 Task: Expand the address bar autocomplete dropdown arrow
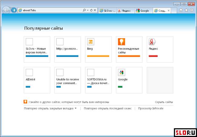coord(87,10)
